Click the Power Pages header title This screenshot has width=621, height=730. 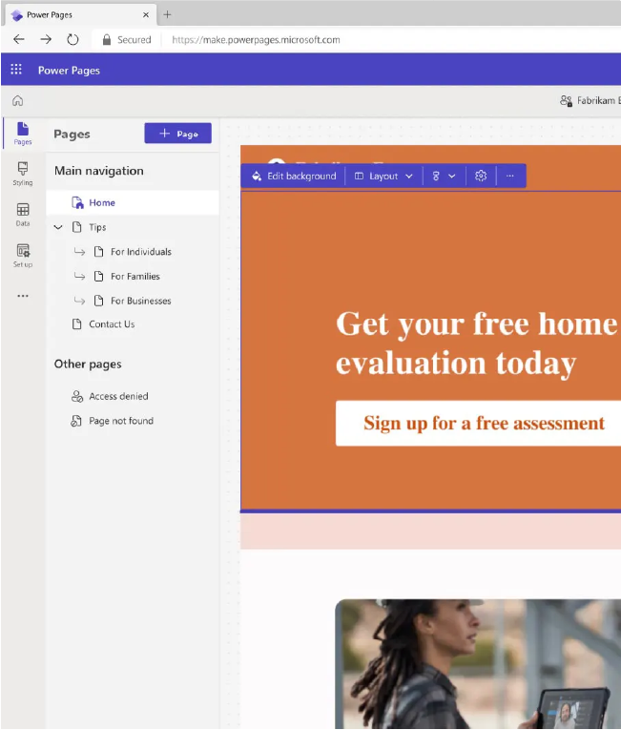tap(69, 71)
